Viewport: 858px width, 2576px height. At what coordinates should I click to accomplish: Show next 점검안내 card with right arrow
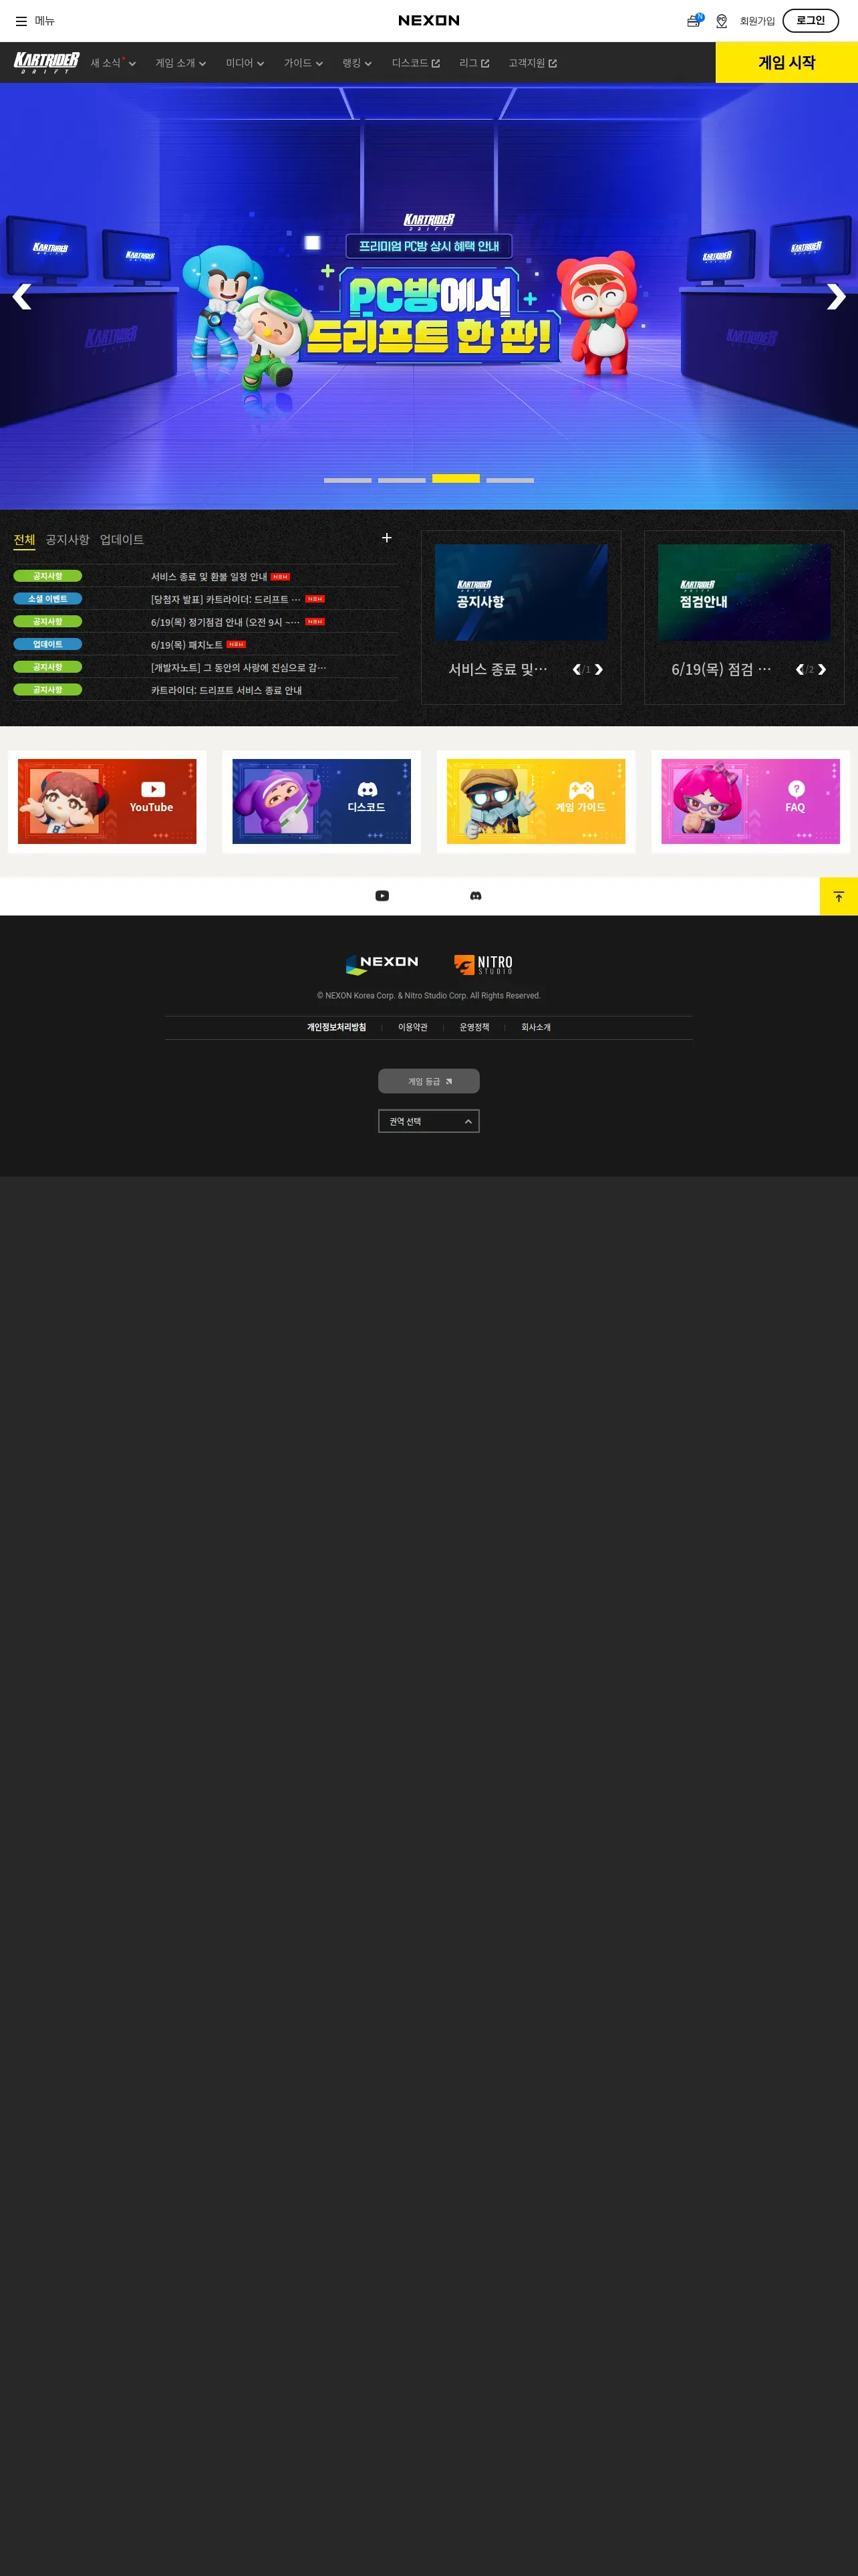click(x=822, y=669)
